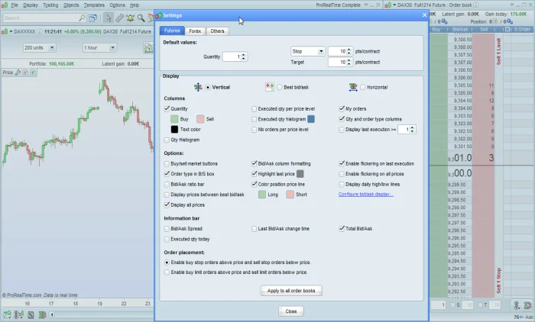Click the Search input field
Image resolution: width=535 pixels, height=322 pixels.
coord(42,17)
